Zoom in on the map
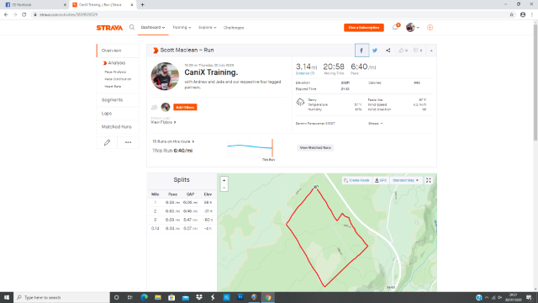The width and height of the screenshot is (538, 303). 224,180
